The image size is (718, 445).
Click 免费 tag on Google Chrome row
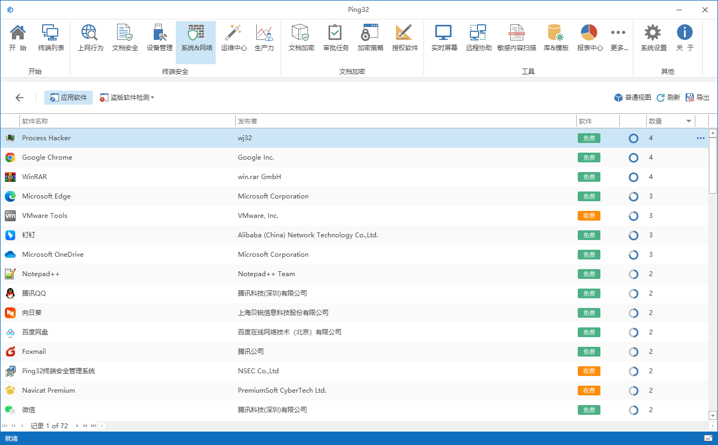589,158
